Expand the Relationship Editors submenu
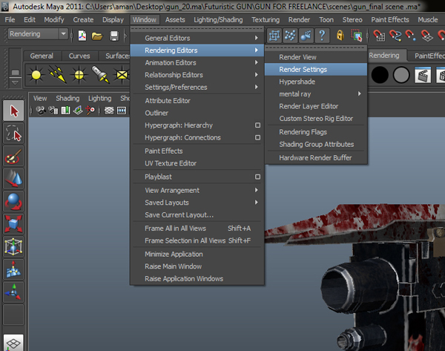 pos(197,75)
